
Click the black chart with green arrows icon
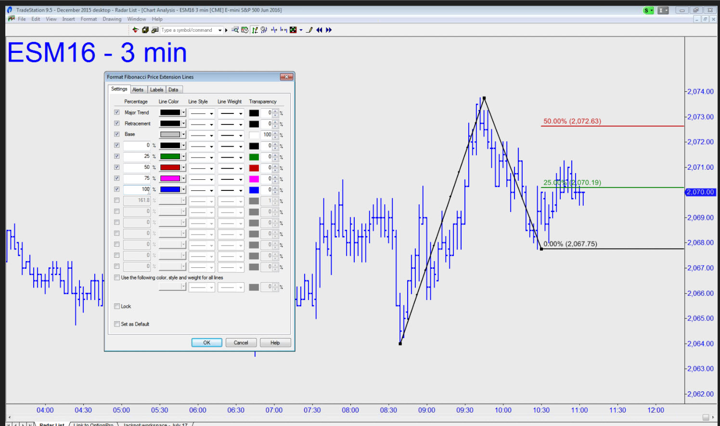coord(293,30)
